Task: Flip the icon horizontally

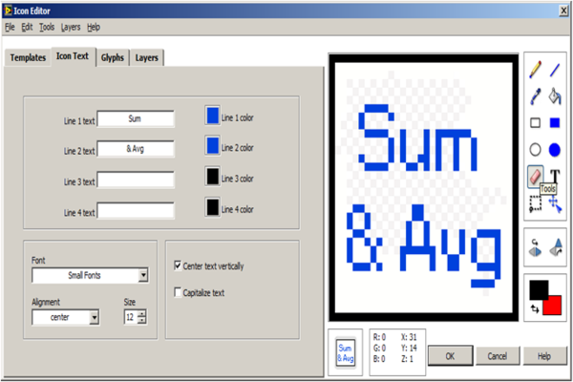Action: (x=536, y=248)
